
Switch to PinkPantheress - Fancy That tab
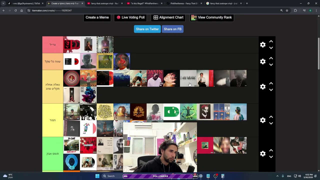184,3
